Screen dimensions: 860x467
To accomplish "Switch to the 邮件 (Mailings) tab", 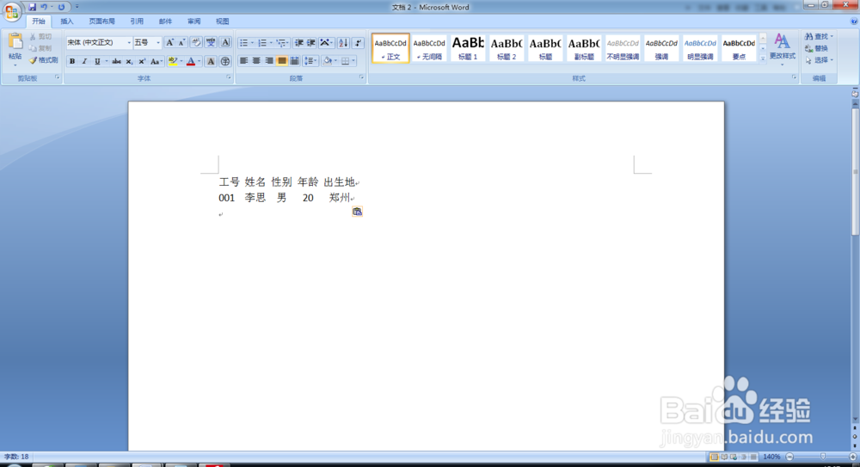I will pyautogui.click(x=165, y=22).
